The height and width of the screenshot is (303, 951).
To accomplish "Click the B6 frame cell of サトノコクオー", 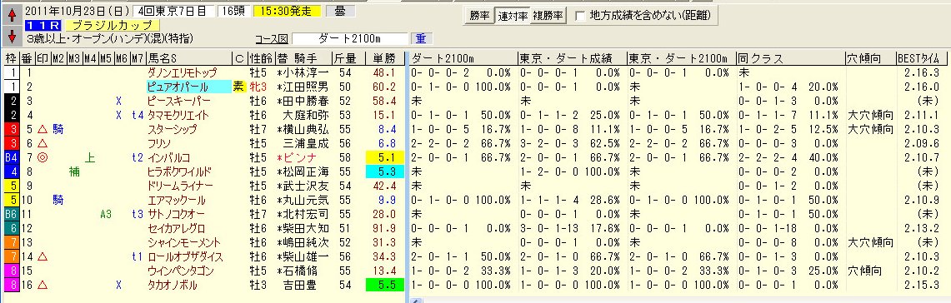I will (11, 214).
